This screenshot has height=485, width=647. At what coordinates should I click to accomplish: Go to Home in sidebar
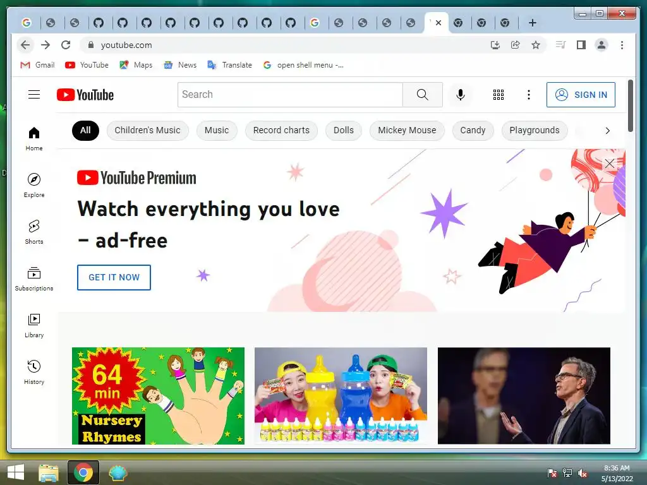(x=34, y=138)
